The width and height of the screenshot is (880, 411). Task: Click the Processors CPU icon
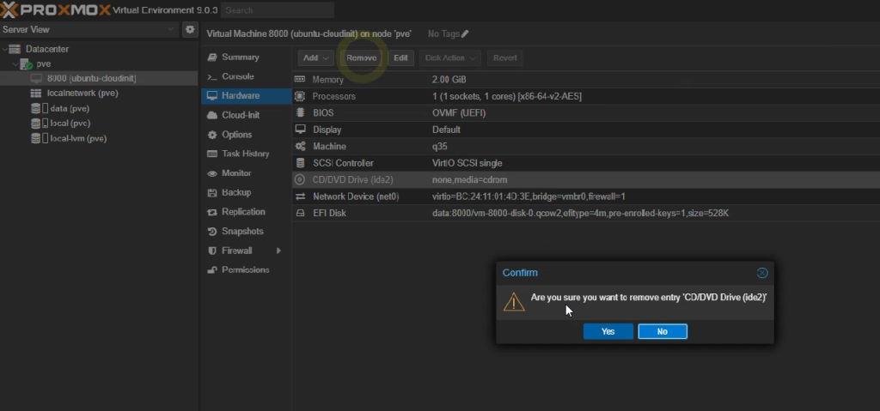(300, 96)
